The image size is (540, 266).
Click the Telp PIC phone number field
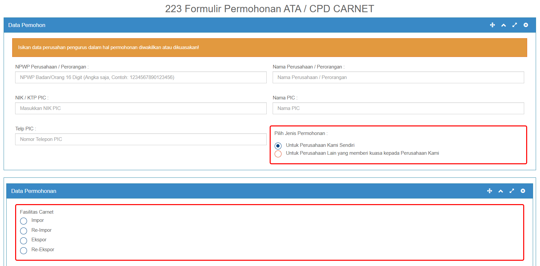pyautogui.click(x=141, y=139)
